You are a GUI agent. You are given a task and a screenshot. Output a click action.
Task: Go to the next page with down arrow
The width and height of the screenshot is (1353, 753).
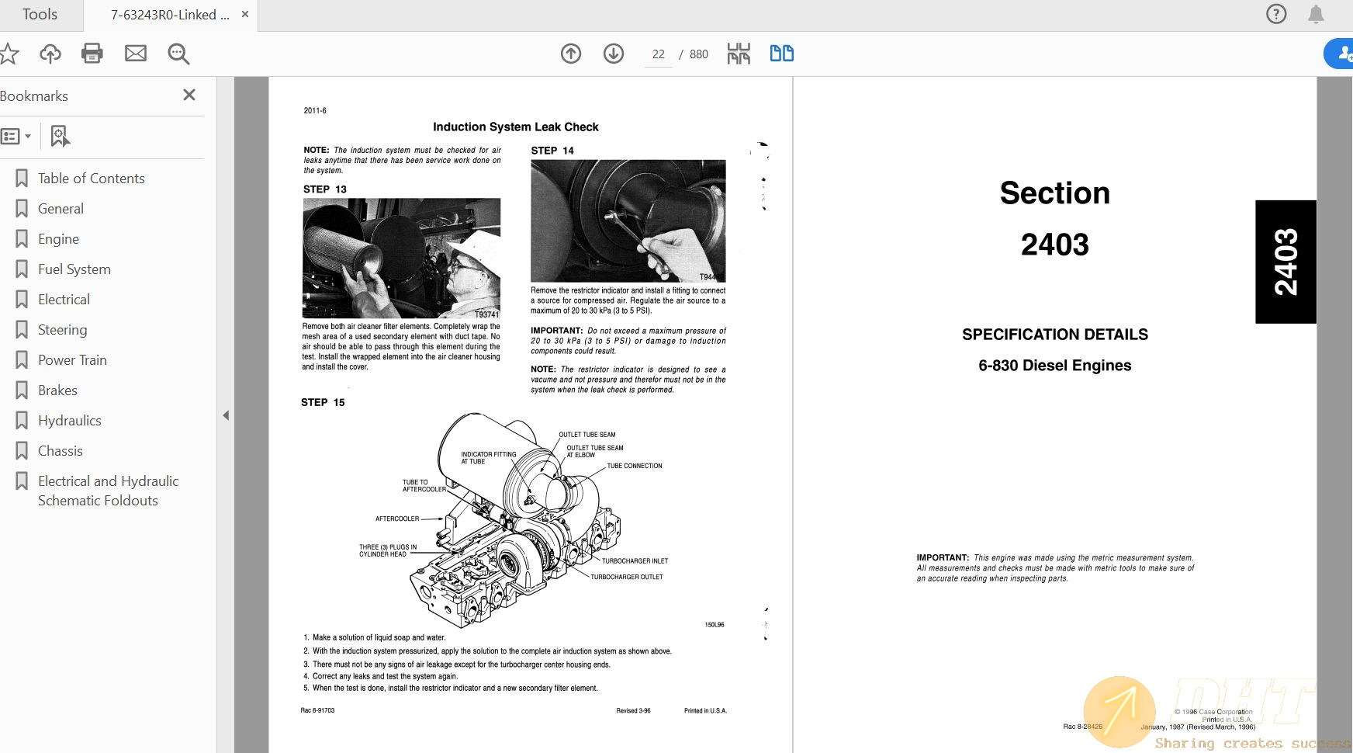point(613,54)
